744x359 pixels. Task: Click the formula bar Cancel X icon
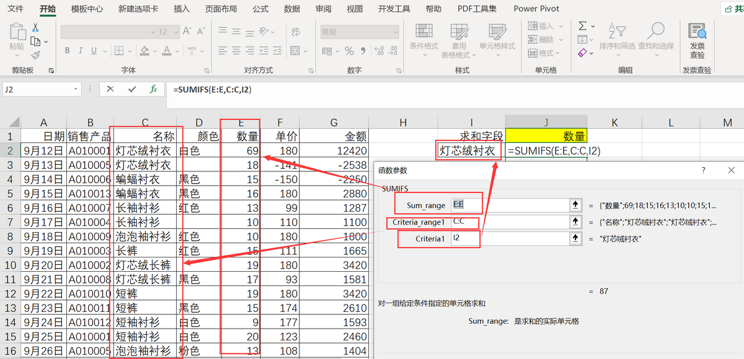click(x=110, y=89)
